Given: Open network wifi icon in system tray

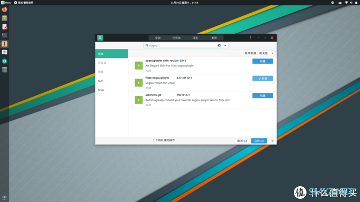Looking at the screenshot, I should 346,3.
